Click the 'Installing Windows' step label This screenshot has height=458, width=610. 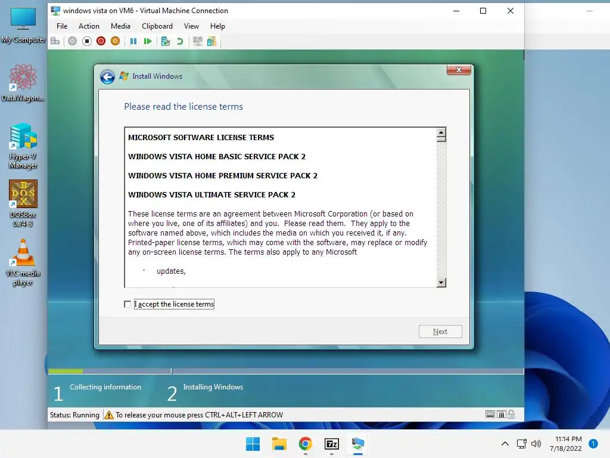pyautogui.click(x=213, y=386)
